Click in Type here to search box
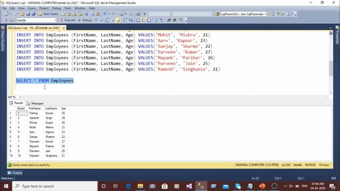Screen dimensions: 340x191 coord(55,186)
